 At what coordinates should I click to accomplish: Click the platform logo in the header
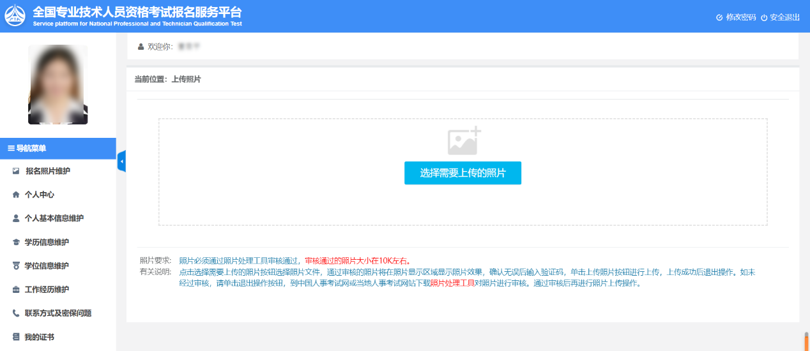(15, 16)
